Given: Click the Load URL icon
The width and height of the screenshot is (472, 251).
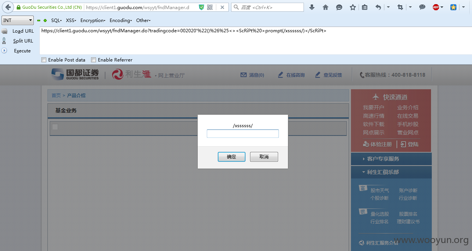Looking at the screenshot, I should [4, 31].
